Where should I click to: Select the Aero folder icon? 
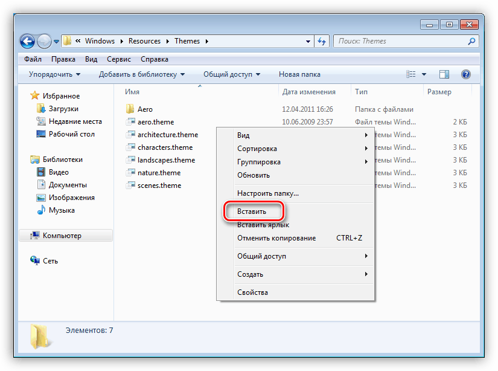tap(130, 109)
